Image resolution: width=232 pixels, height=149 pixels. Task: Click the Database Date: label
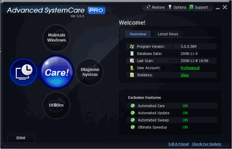(150, 53)
